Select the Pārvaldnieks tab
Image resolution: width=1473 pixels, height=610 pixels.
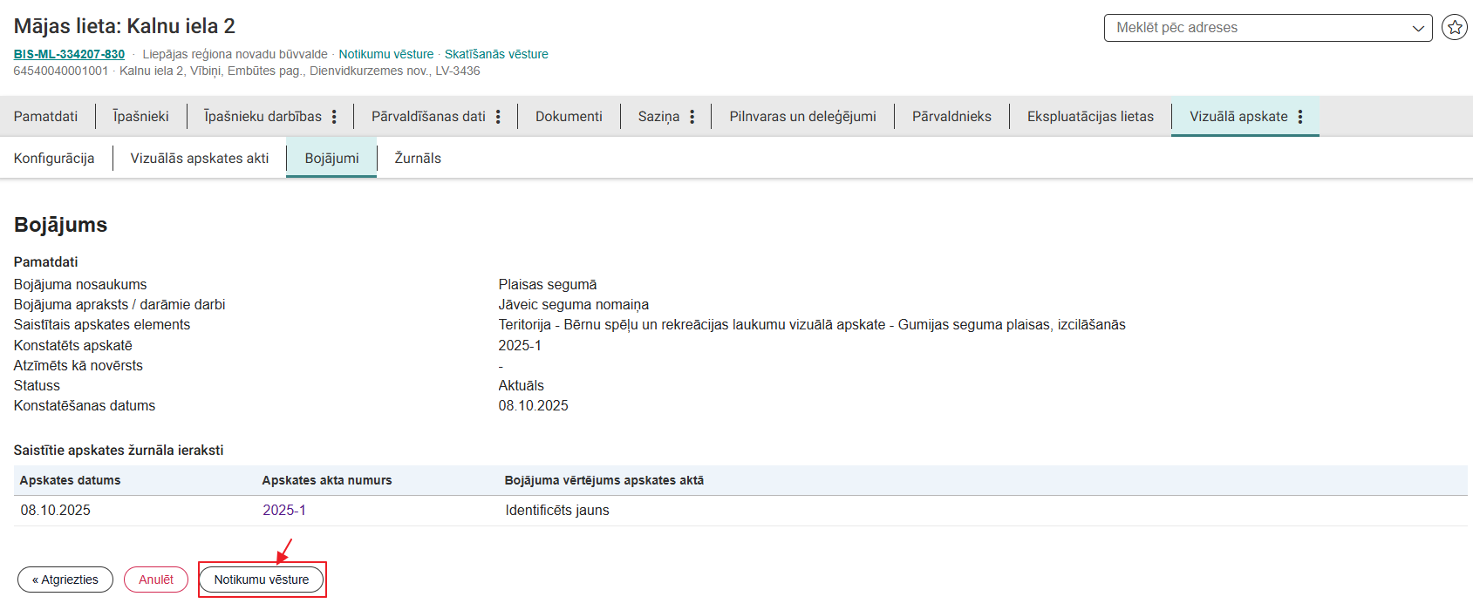[x=951, y=117]
